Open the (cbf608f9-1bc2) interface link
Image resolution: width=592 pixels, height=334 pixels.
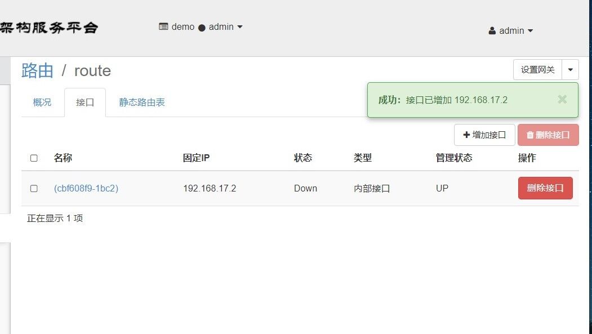[x=86, y=188]
